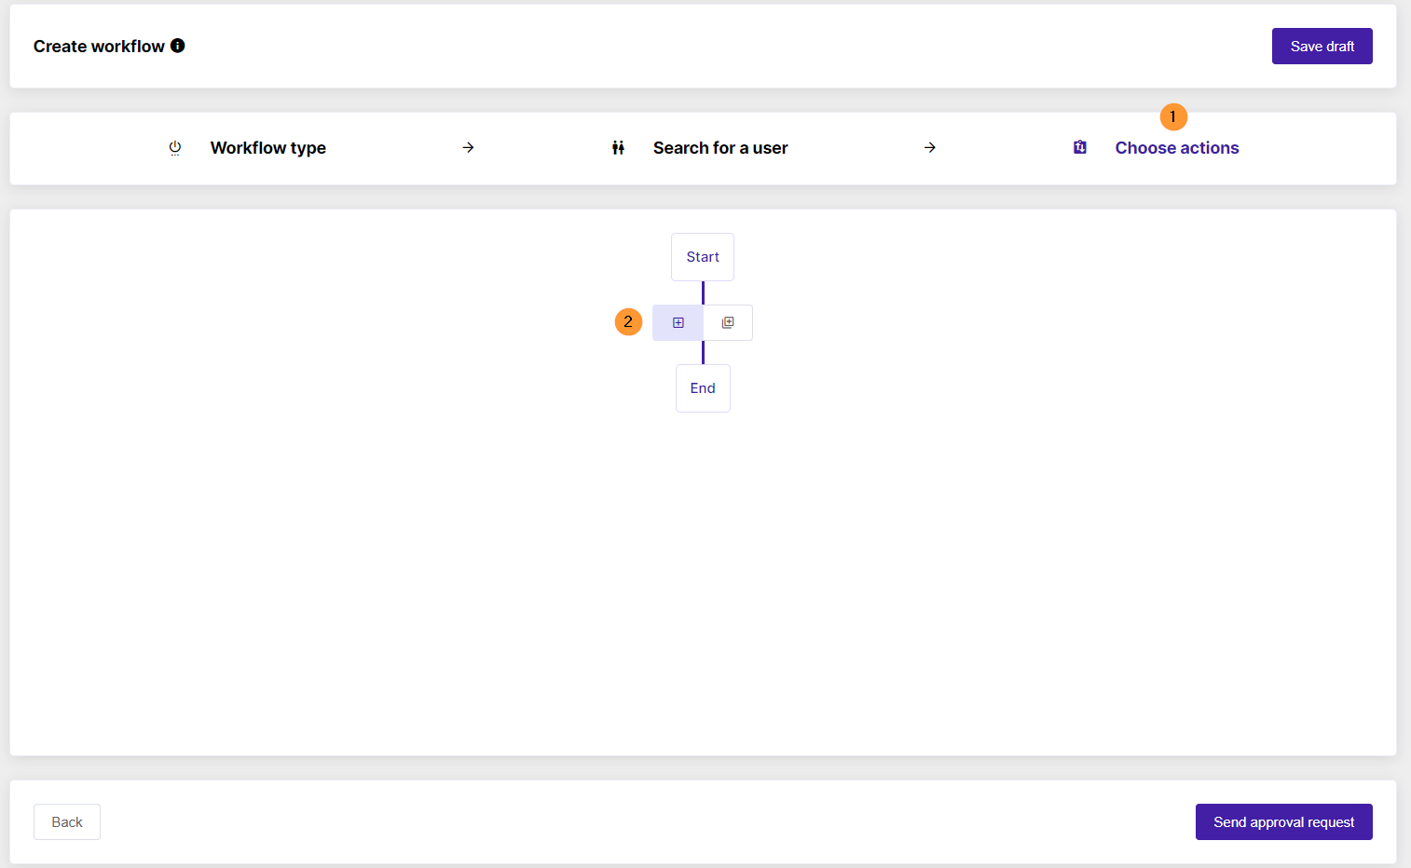Send the approval request
Image resolution: width=1411 pixels, height=868 pixels.
tap(1283, 822)
